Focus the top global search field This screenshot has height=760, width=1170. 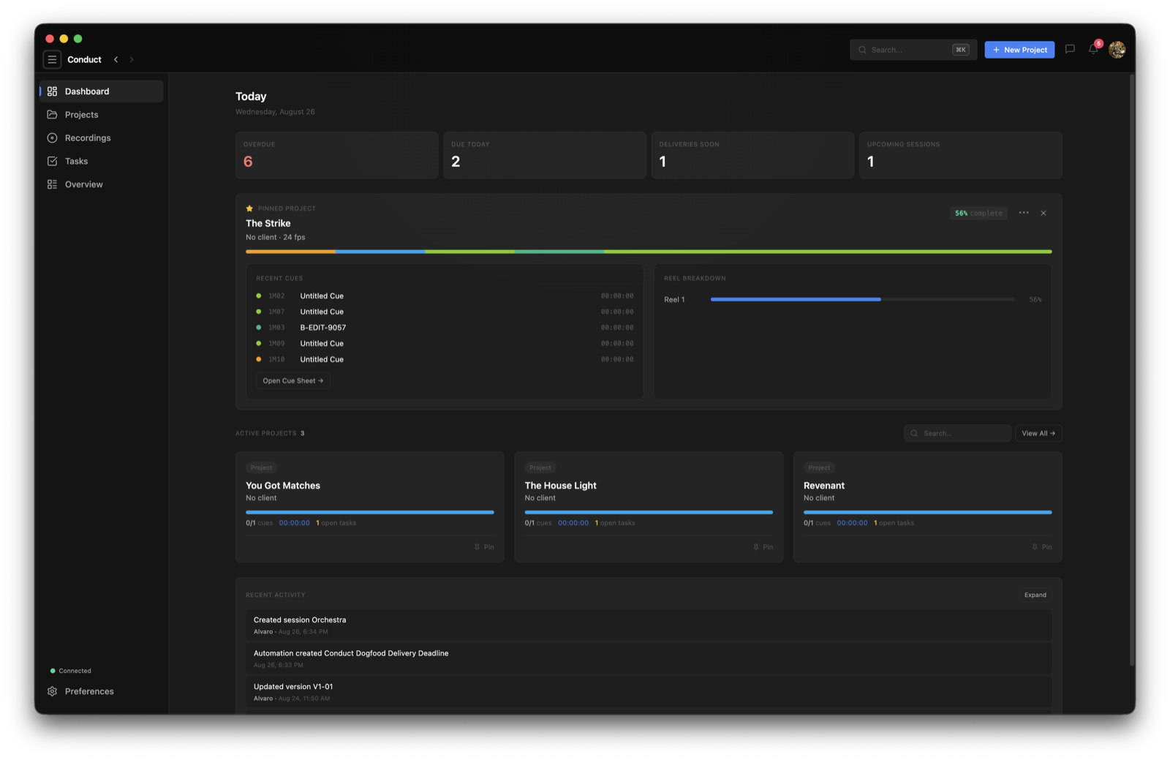[913, 50]
